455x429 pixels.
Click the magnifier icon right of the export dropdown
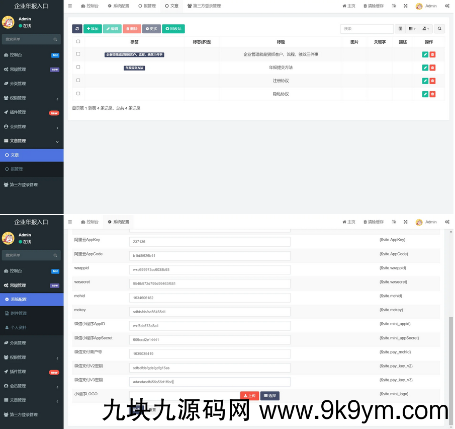click(x=439, y=29)
